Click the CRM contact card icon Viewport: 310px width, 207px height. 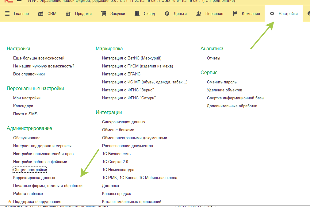[41, 13]
